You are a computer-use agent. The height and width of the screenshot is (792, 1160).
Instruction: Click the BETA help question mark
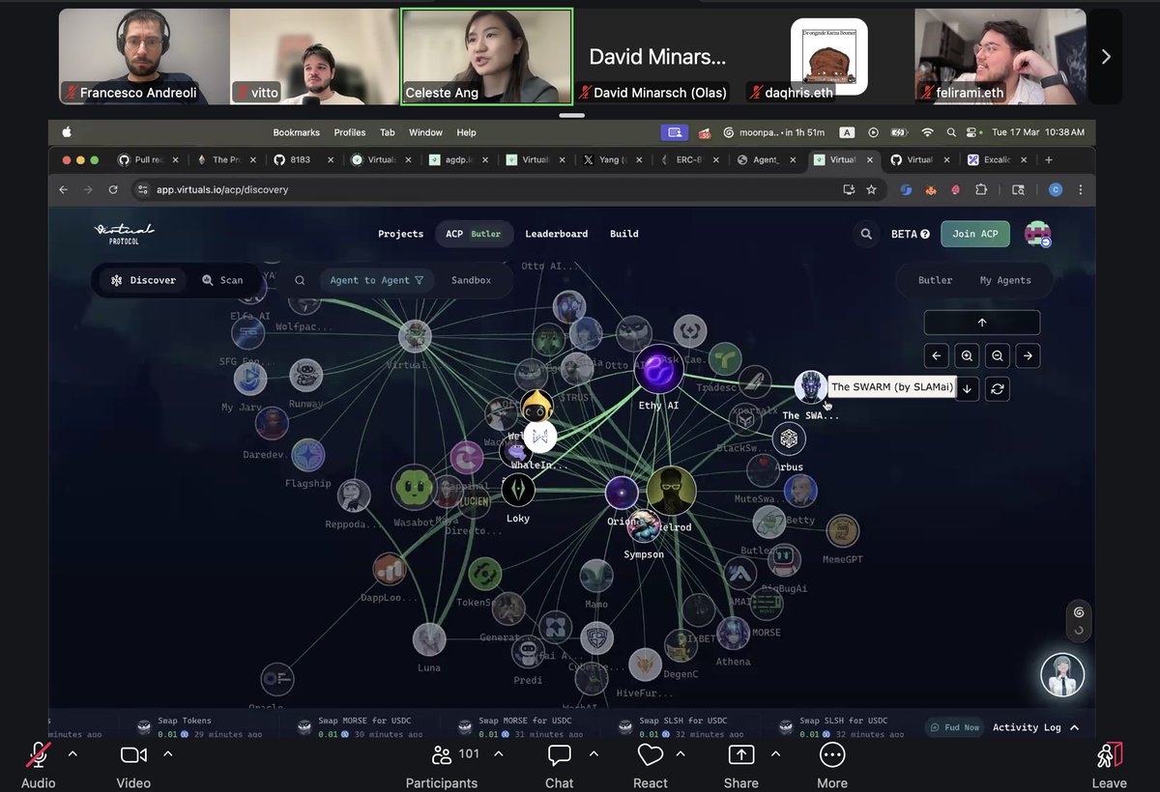coord(925,234)
